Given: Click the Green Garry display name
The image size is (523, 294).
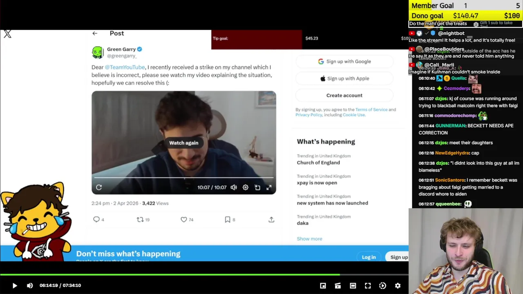Looking at the screenshot, I should 121,49.
